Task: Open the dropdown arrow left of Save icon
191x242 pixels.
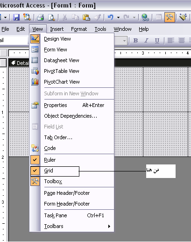Action: point(5,17)
